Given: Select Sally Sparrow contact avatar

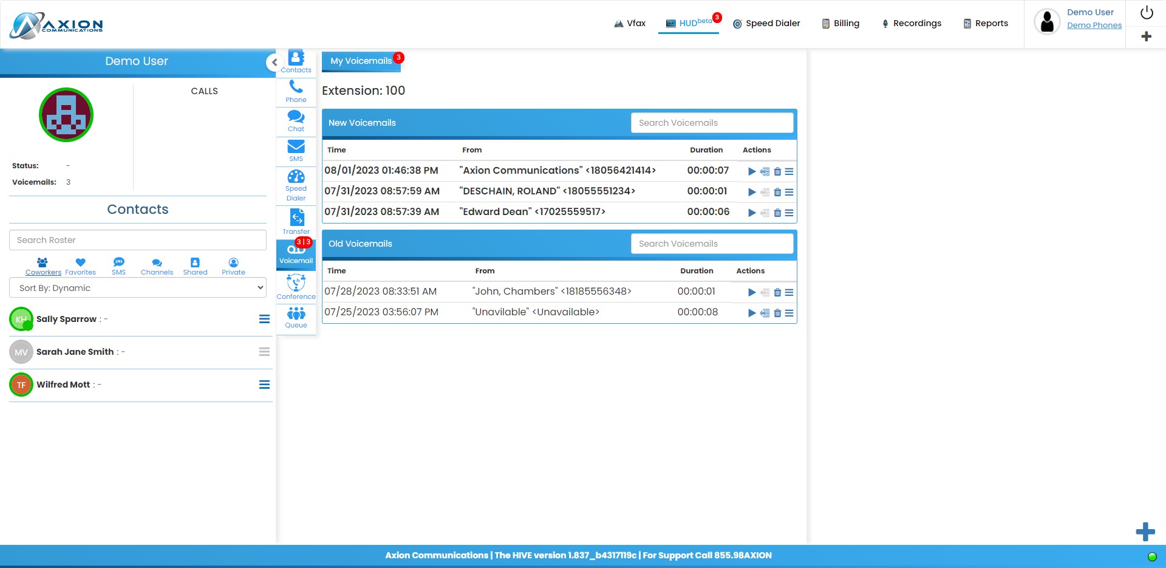Looking at the screenshot, I should point(21,319).
